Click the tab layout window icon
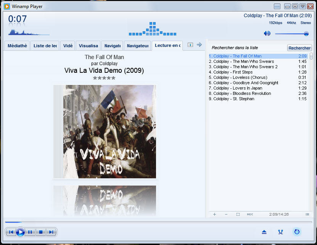The width and height of the screenshot is (317, 245). [x=190, y=45]
